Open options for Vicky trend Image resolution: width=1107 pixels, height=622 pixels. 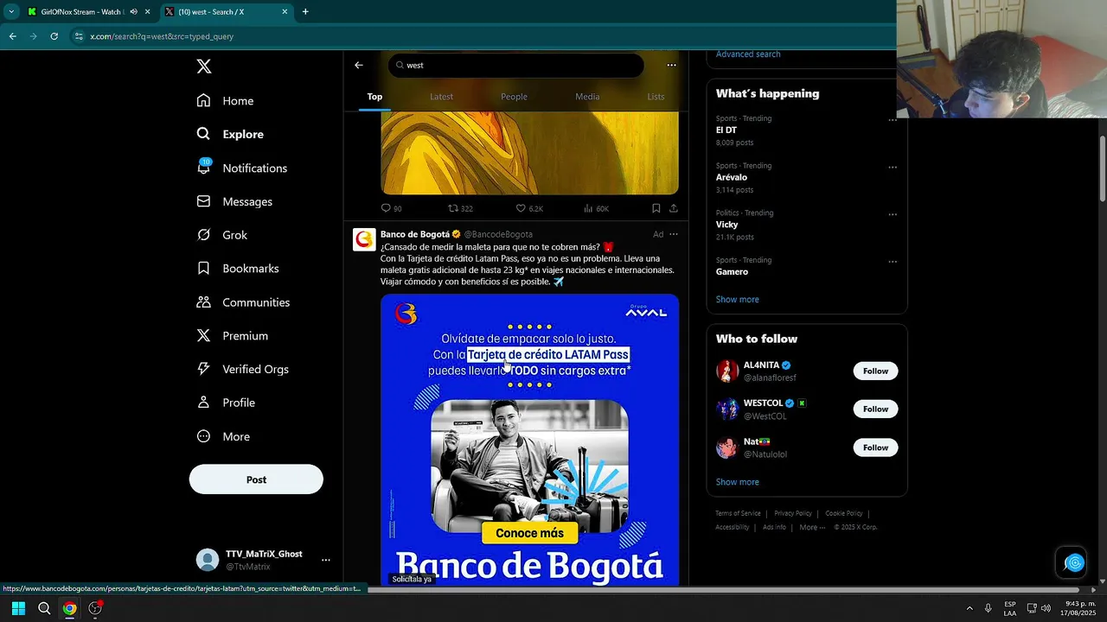coord(893,214)
